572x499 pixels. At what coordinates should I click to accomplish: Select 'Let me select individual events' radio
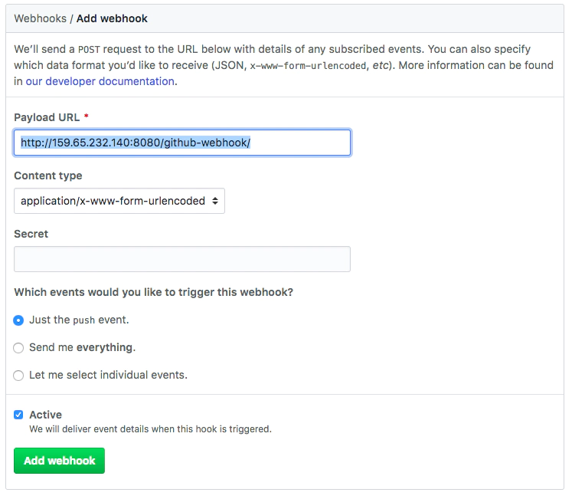click(x=18, y=376)
